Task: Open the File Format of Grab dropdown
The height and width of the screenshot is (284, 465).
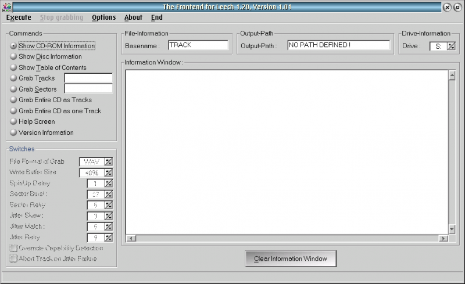Action: pyautogui.click(x=109, y=162)
